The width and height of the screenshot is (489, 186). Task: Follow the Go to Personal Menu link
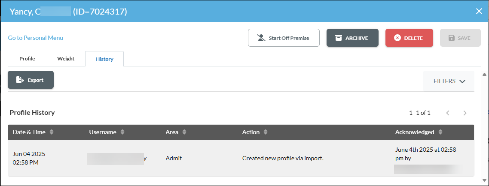click(36, 38)
